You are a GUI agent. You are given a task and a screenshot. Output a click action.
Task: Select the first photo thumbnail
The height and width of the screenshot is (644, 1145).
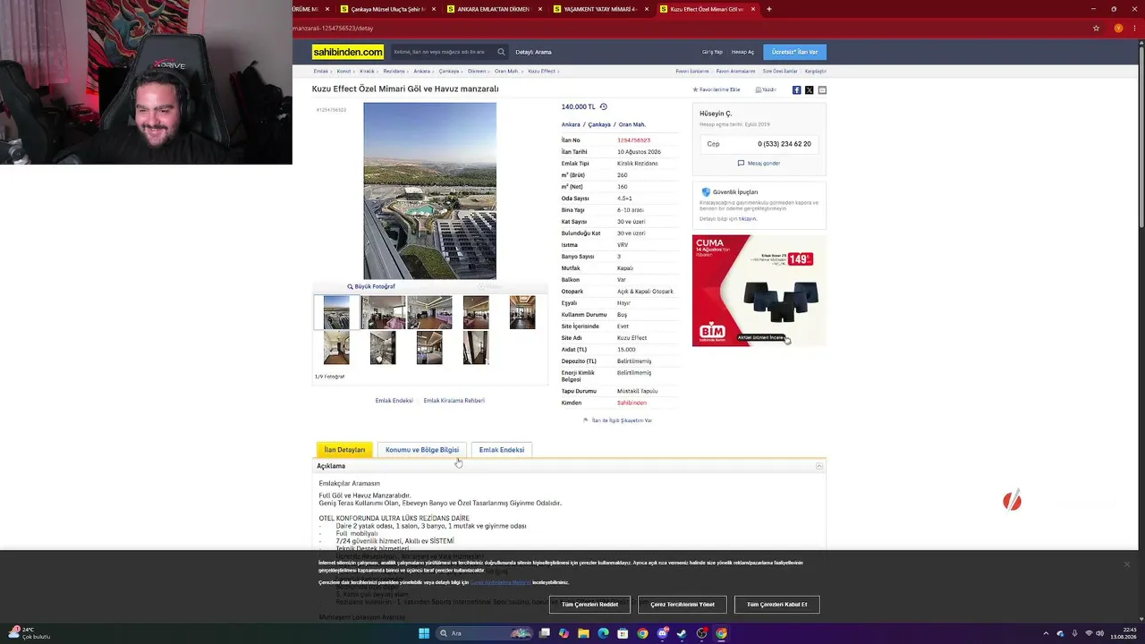click(x=336, y=312)
